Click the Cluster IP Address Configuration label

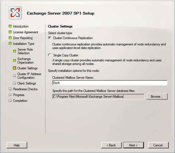(29, 76)
